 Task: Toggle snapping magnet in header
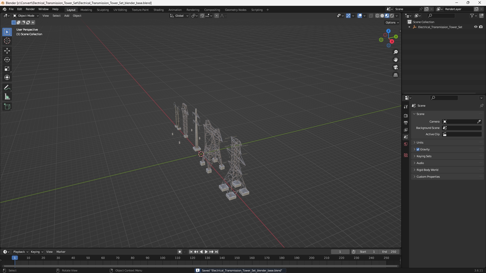tap(202, 16)
